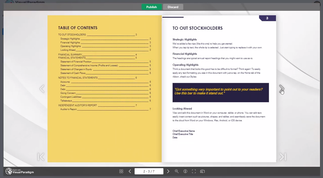Jump to the first page corner arrow

(x=41, y=157)
